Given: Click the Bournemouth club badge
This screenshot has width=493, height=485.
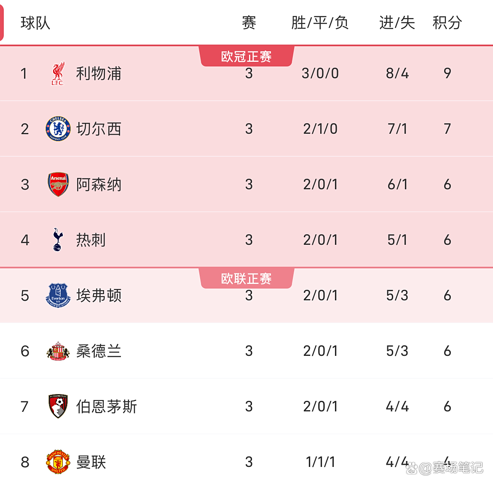Looking at the screenshot, I should click(x=58, y=406).
